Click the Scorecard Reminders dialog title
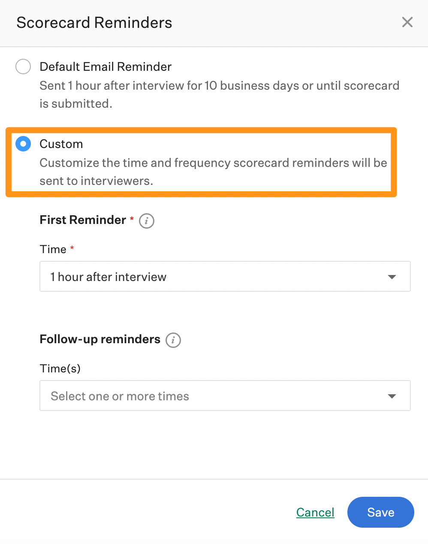 click(93, 22)
